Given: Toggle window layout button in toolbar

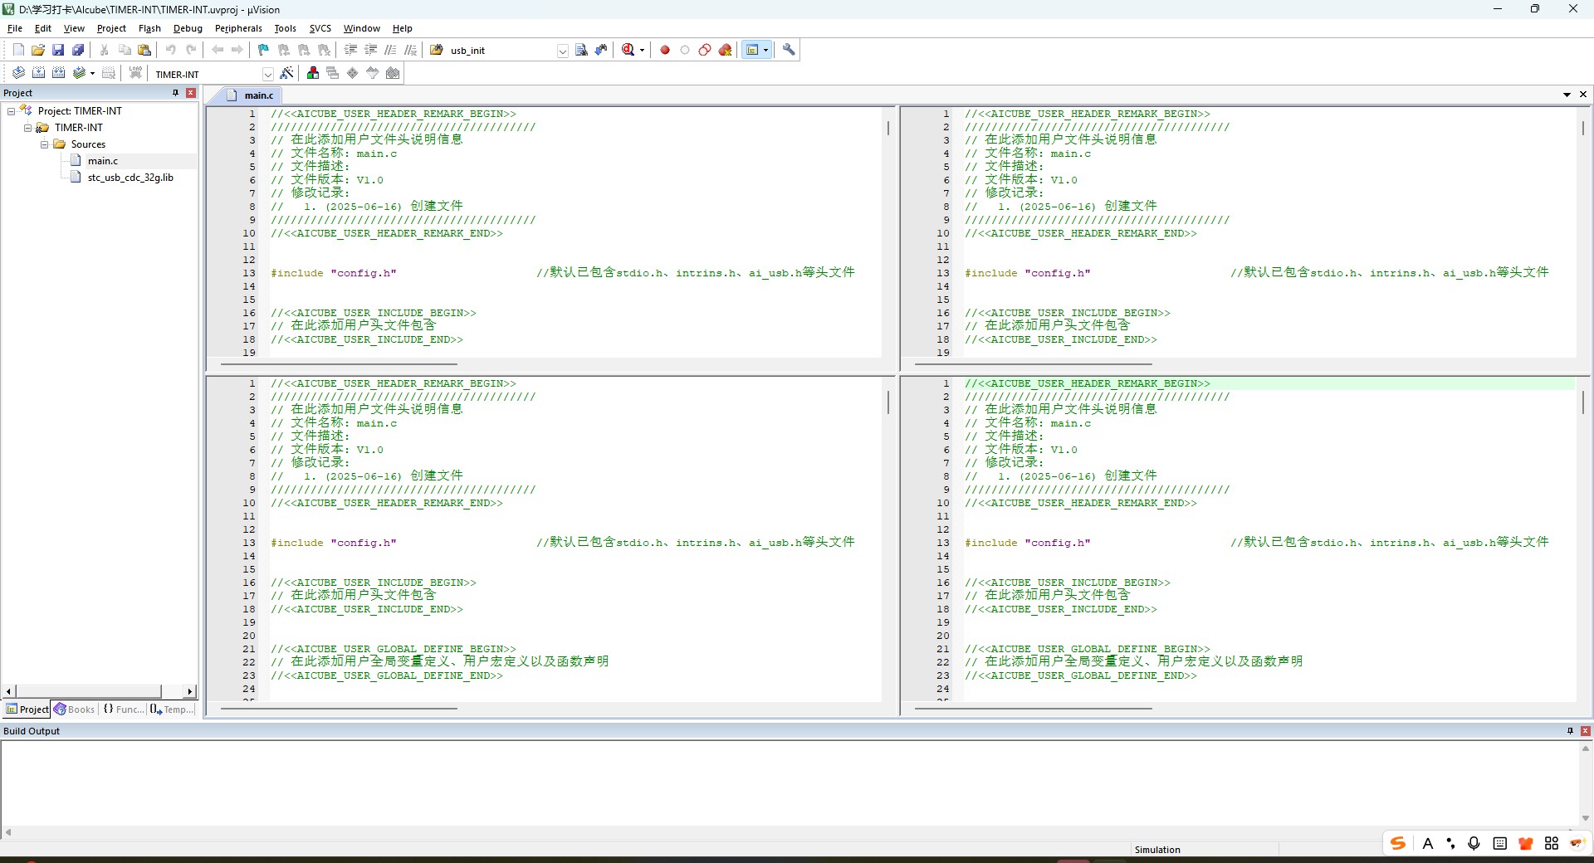Looking at the screenshot, I should (752, 50).
